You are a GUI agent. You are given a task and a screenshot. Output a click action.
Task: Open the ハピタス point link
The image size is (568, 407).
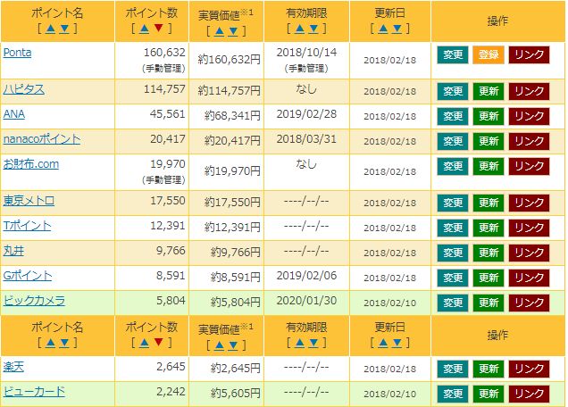pyautogui.click(x=24, y=89)
